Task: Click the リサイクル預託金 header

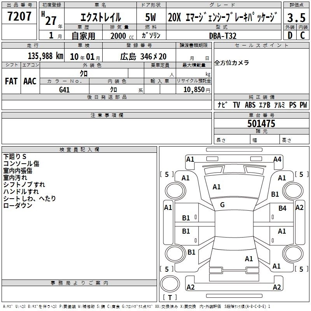Action: [194, 81]
